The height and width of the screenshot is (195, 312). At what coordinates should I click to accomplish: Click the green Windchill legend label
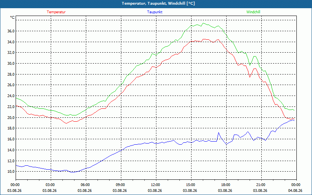click(253, 12)
